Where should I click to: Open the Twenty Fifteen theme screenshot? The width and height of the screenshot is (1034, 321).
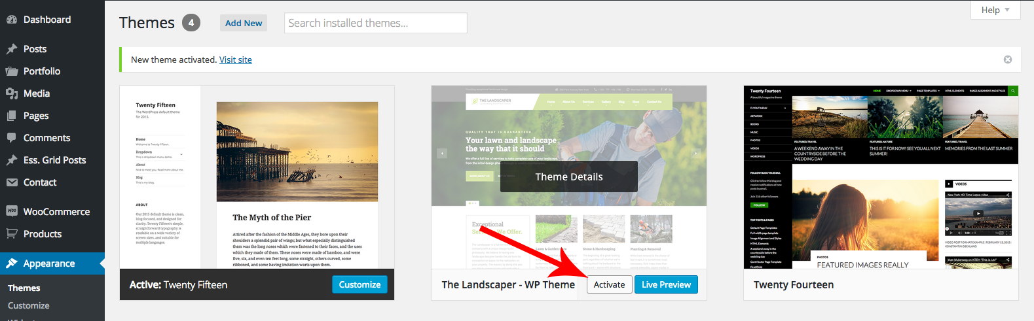click(257, 177)
